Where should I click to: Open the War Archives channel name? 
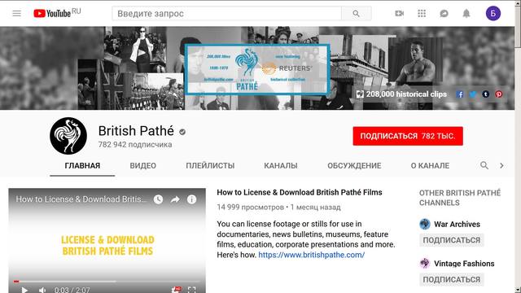tap(457, 225)
